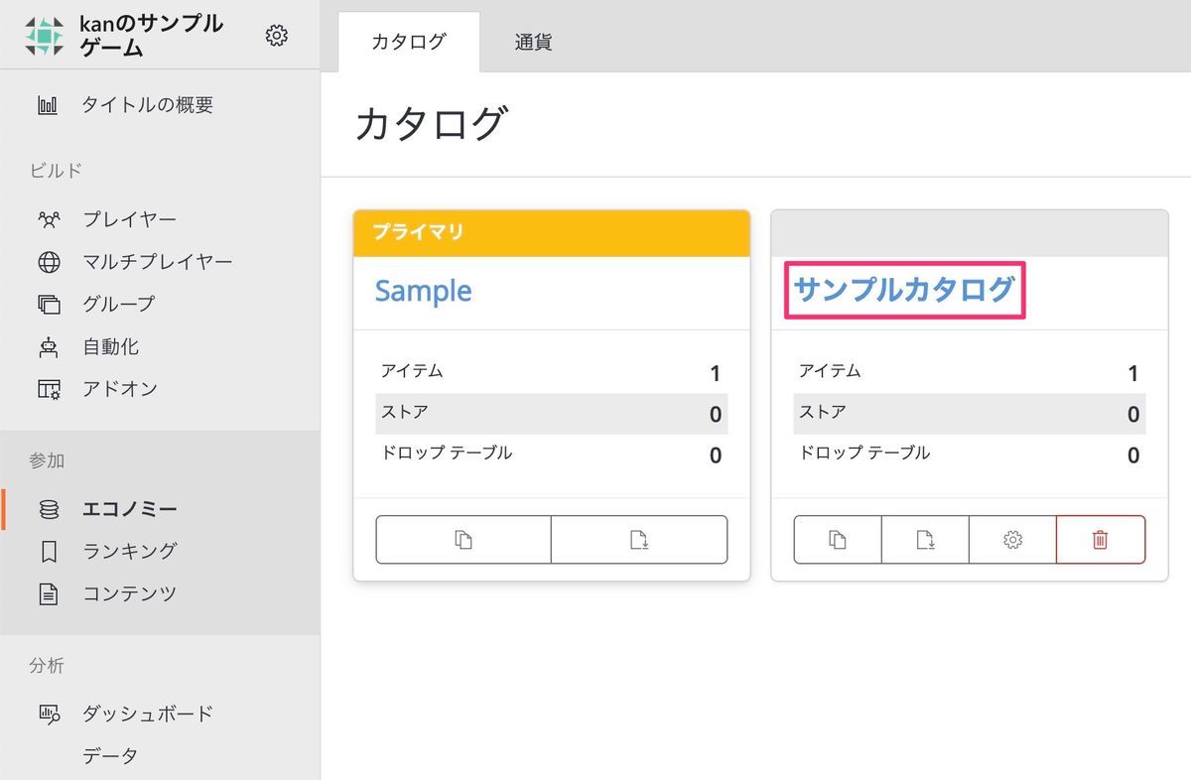Switch to the 通貨 tab
This screenshot has width=1191, height=780.
point(533,41)
